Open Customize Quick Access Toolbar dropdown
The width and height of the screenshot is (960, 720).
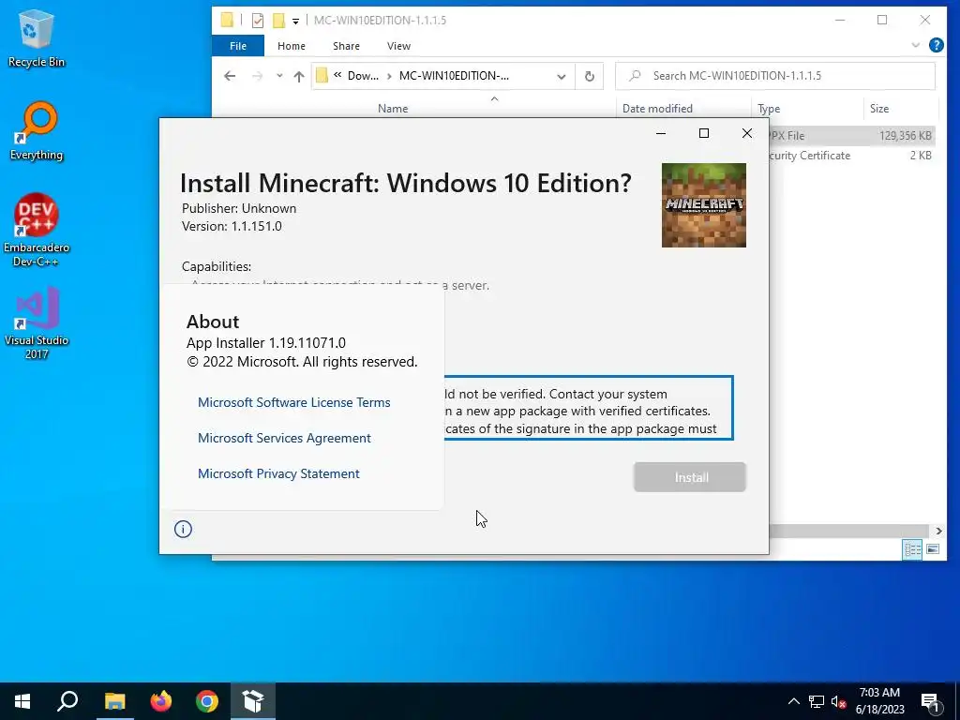pyautogui.click(x=295, y=21)
